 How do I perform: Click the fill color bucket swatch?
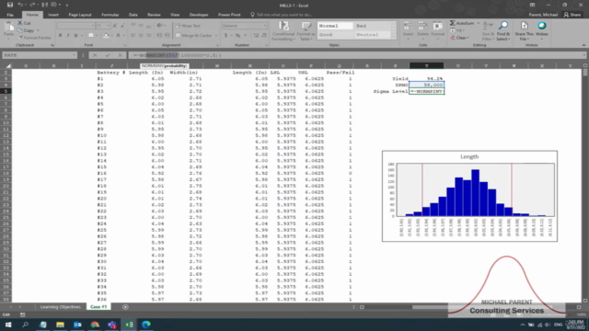pos(107,35)
